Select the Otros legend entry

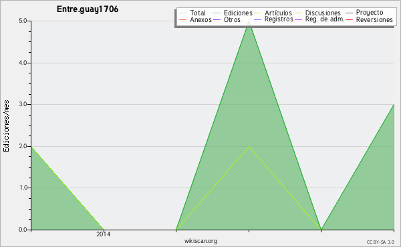click(x=227, y=19)
